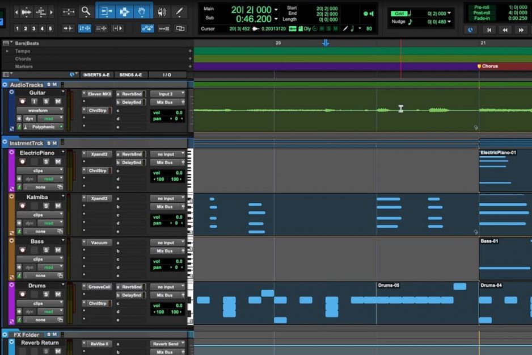The height and width of the screenshot is (355, 532).
Task: Select the Grabber hand tool
Action: pos(142,11)
